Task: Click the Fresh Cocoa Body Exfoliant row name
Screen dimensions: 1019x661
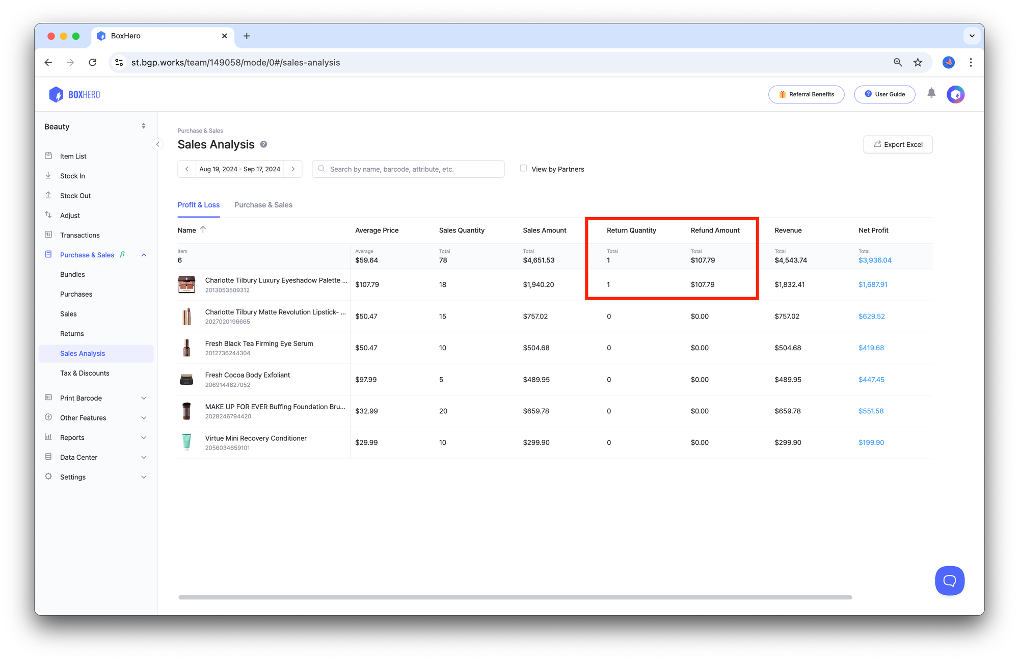Action: 247,375
